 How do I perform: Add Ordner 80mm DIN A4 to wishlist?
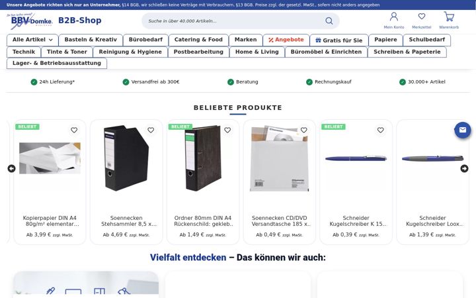[227, 130]
